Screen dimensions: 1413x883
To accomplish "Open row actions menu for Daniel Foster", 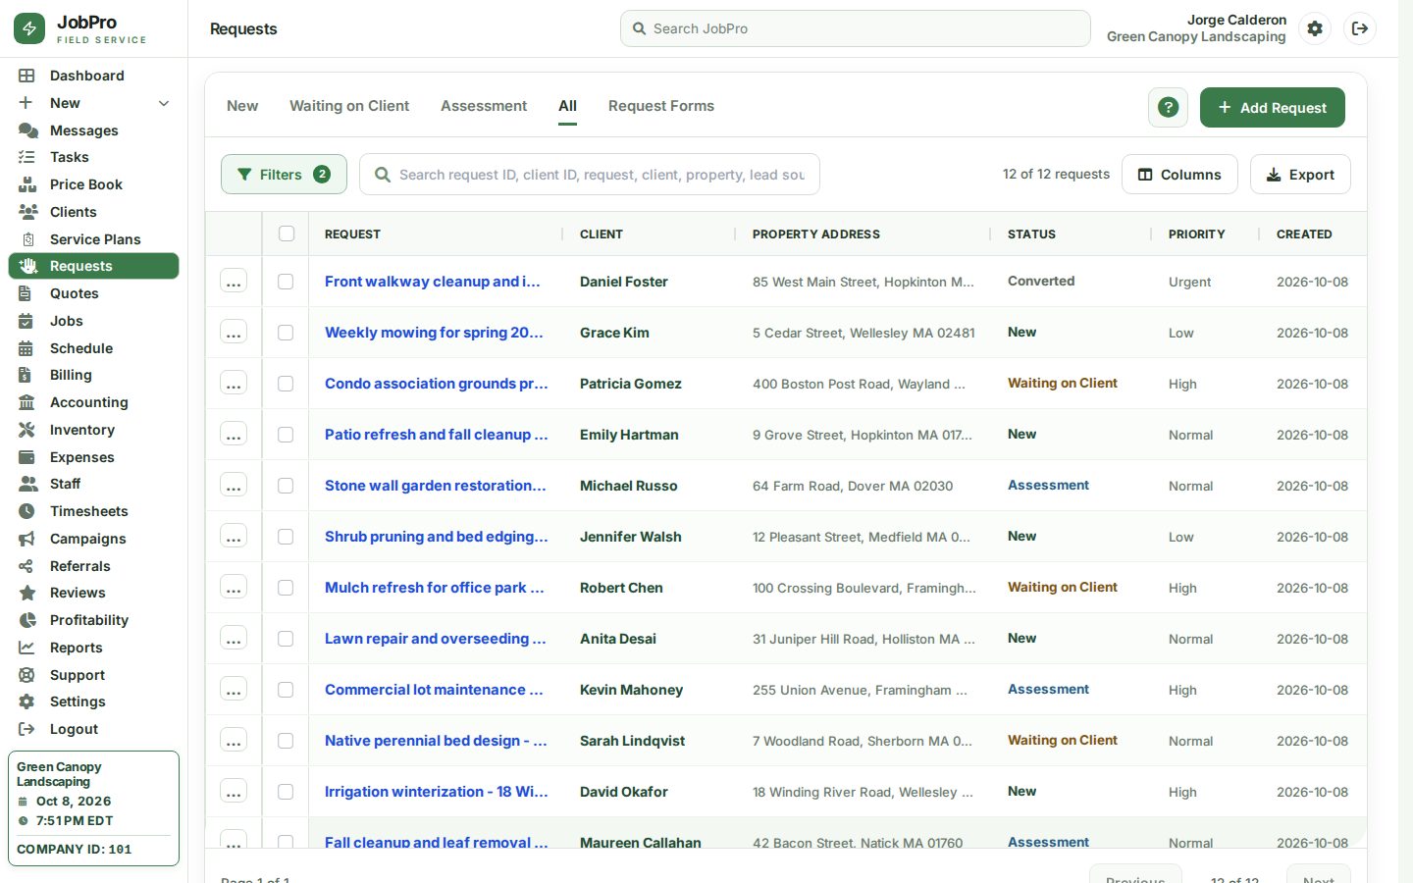I will tap(234, 282).
